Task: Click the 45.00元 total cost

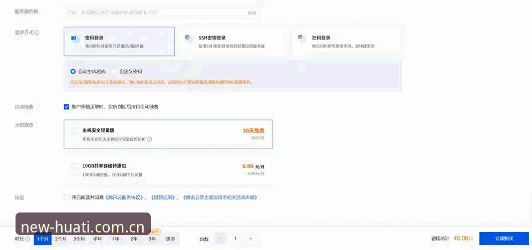Action: 463,238
